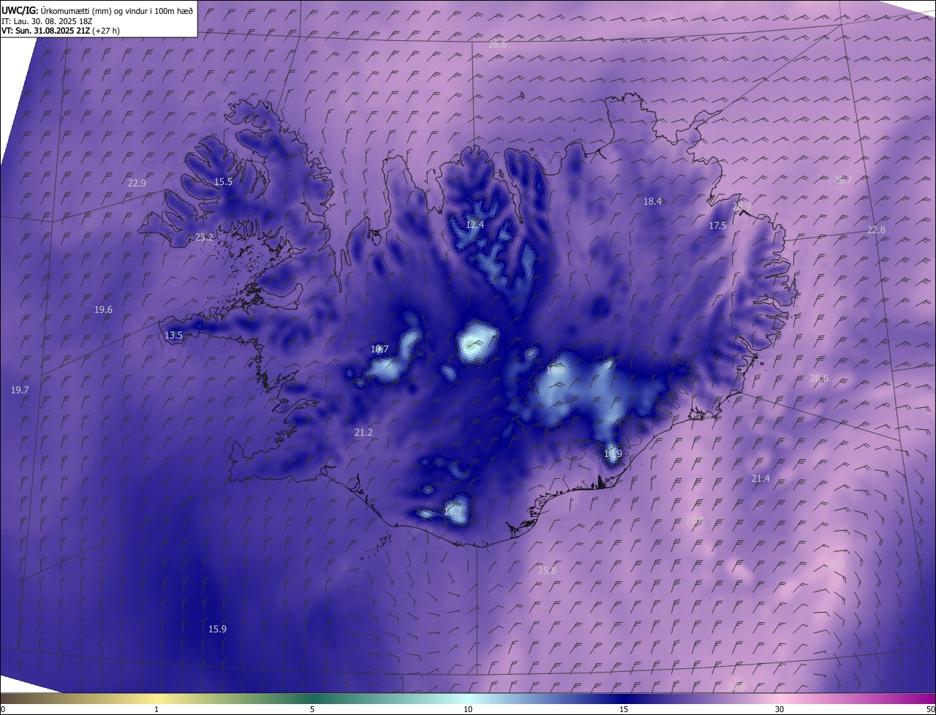Click the 15.9 value on the map
Viewport: 936px width, 715px height.
217,629
